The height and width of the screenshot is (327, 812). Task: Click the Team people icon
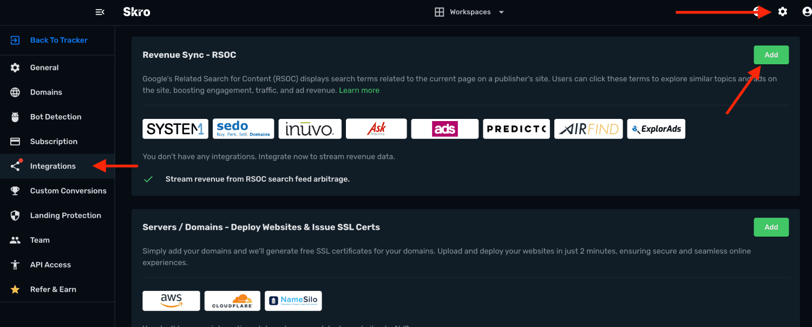coord(15,241)
